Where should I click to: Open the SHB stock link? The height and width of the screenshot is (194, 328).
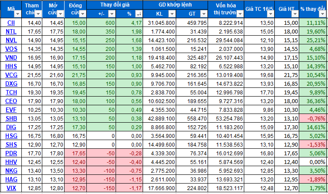click(x=11, y=118)
